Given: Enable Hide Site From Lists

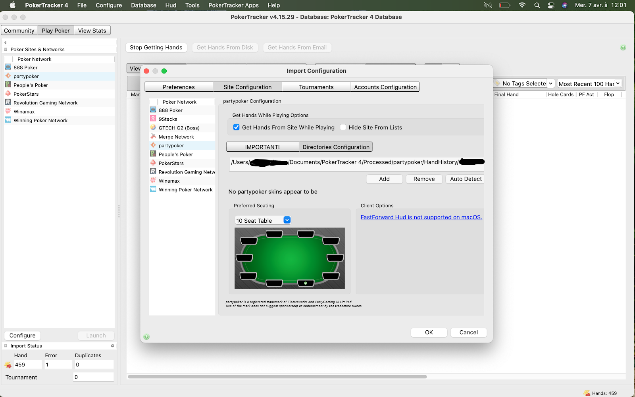Looking at the screenshot, I should (x=343, y=127).
